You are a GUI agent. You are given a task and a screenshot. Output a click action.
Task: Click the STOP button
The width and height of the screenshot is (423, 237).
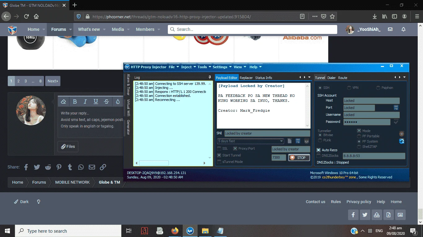tap(299, 157)
